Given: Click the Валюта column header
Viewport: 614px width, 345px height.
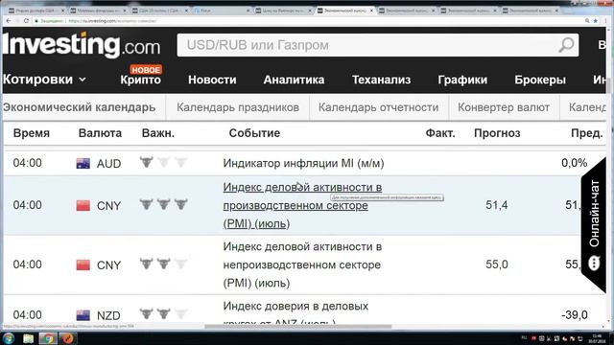Looking at the screenshot, I should 100,133.
